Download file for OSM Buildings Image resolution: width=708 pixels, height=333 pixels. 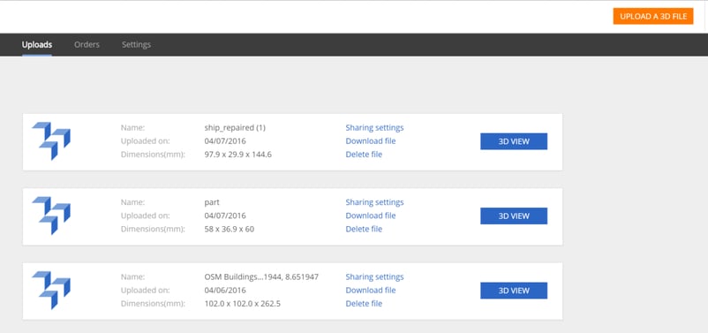[x=371, y=290]
